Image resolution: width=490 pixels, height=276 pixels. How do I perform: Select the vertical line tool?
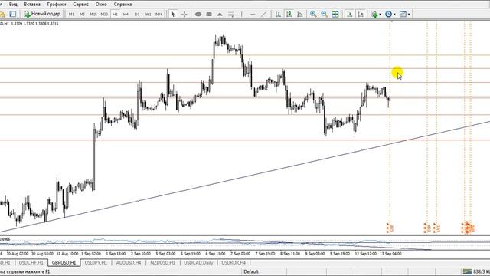tap(242, 14)
